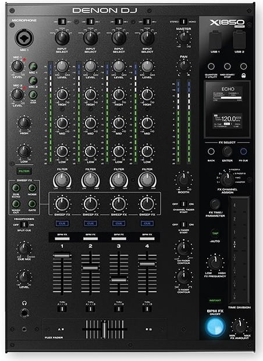The image size is (263, 361).
Task: Touch the Time Division strip
Action: point(239,250)
